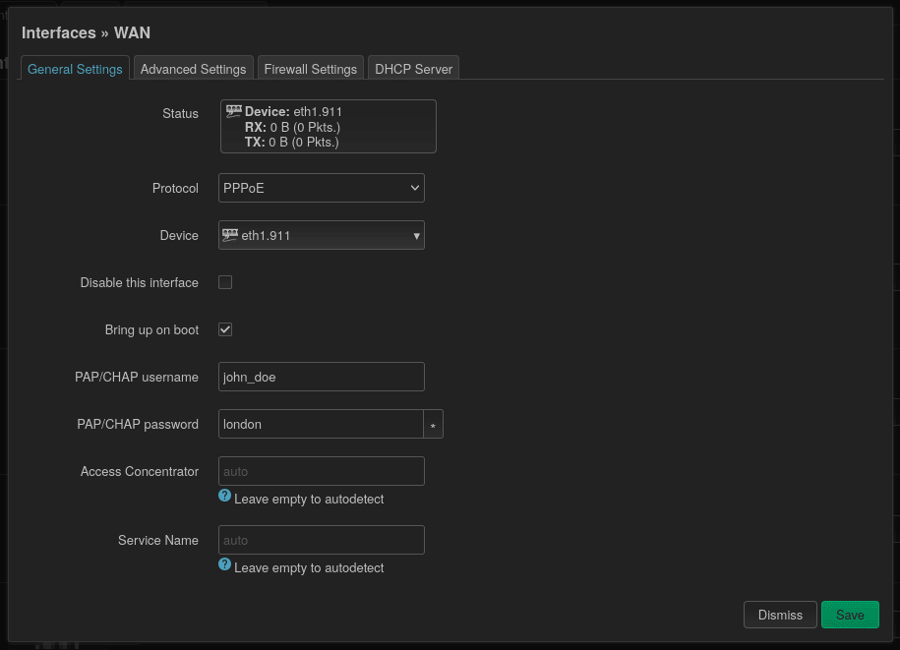Click the eth1.911 icon in Device selector
The height and width of the screenshot is (650, 900).
coord(230,235)
